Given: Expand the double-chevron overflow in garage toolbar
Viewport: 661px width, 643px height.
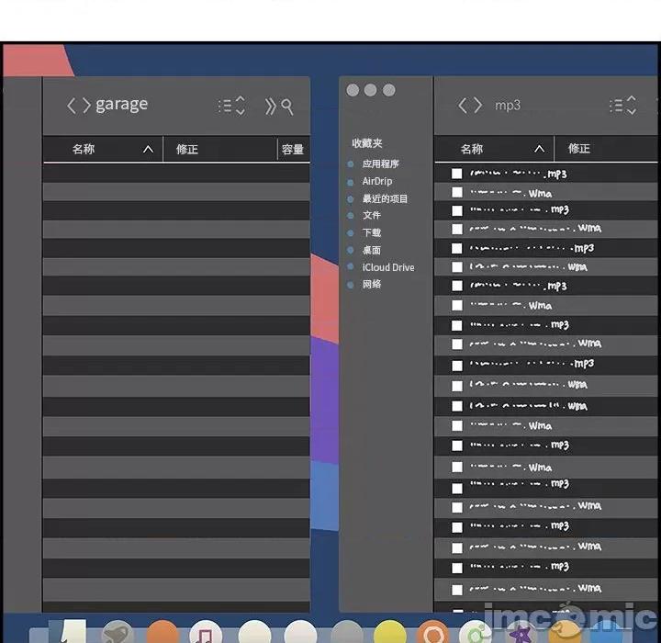Looking at the screenshot, I should coord(270,107).
